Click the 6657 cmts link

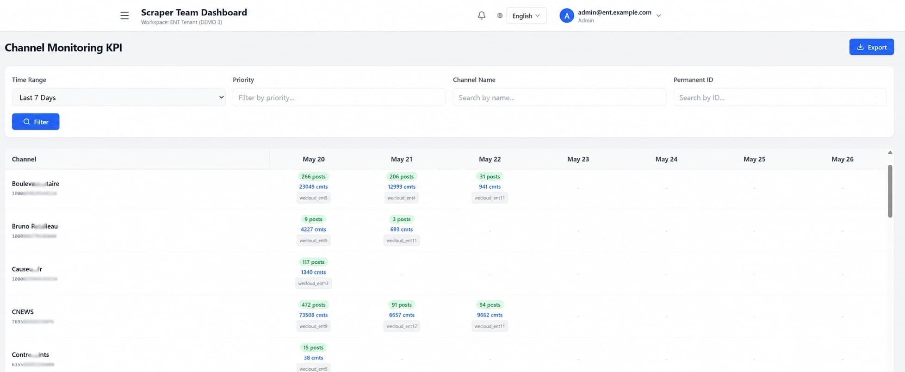[x=402, y=315]
